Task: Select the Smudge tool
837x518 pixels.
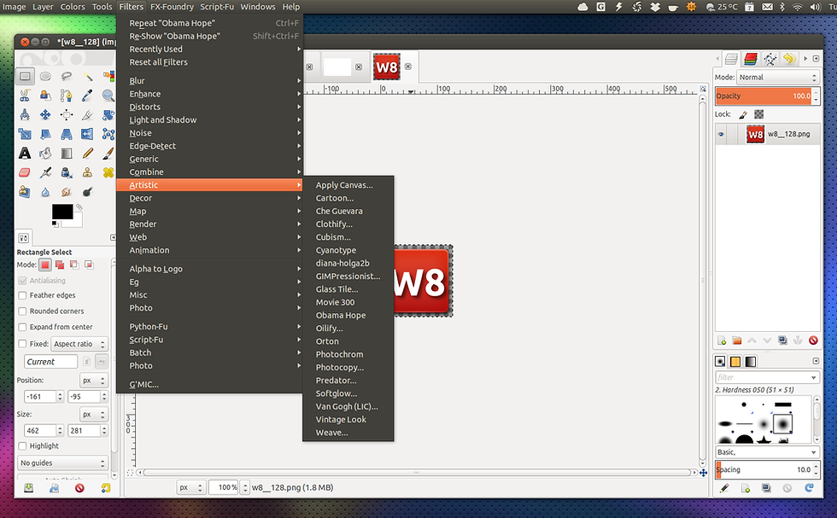Action: click(67, 191)
